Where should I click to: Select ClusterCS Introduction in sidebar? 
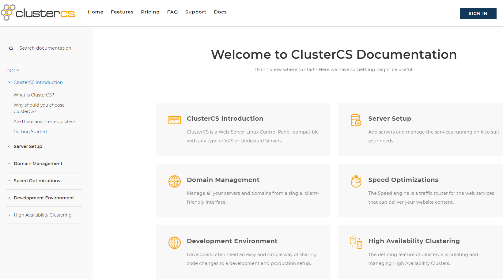tap(38, 82)
